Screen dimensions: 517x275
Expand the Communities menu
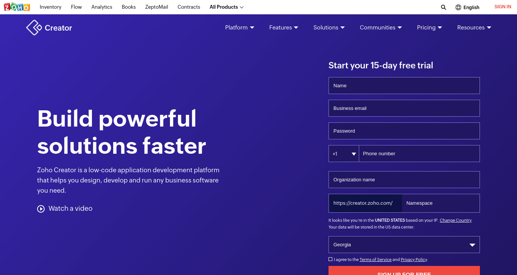pyautogui.click(x=381, y=28)
